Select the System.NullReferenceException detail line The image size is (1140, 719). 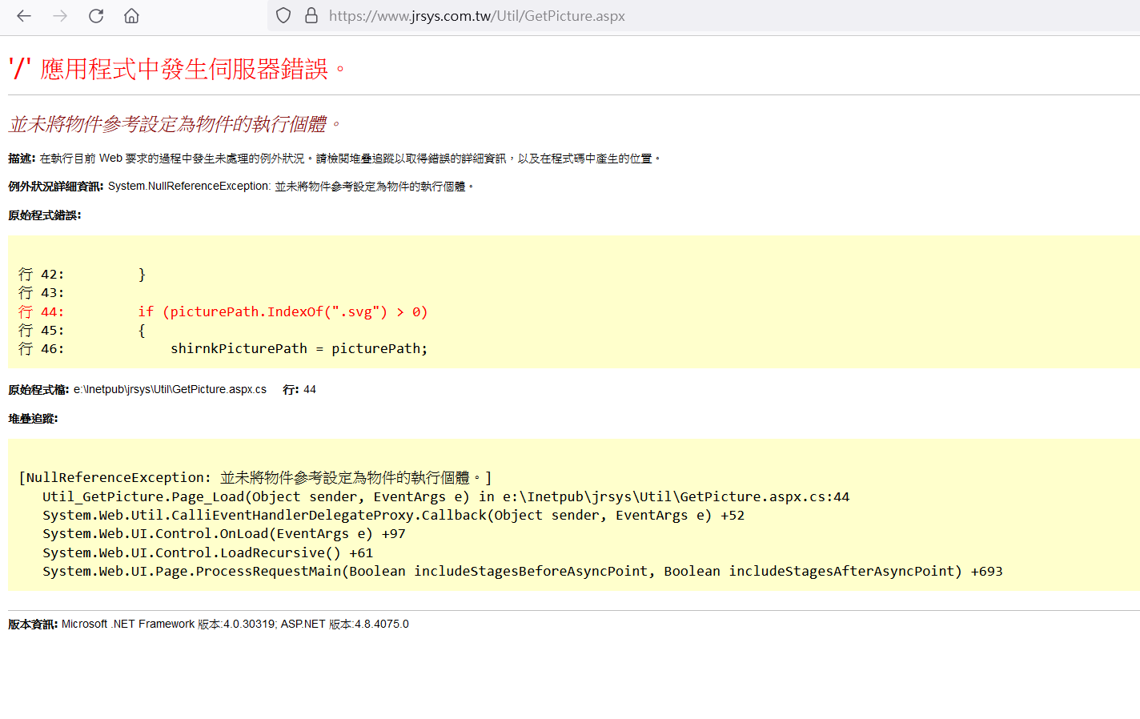point(241,187)
